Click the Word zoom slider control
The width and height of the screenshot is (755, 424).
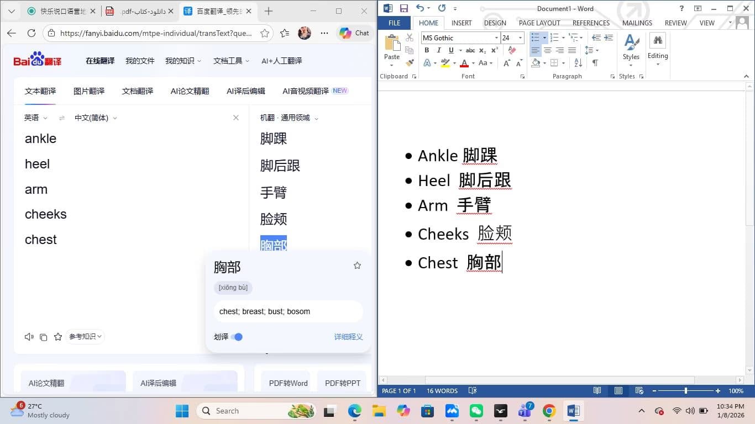coord(685,390)
